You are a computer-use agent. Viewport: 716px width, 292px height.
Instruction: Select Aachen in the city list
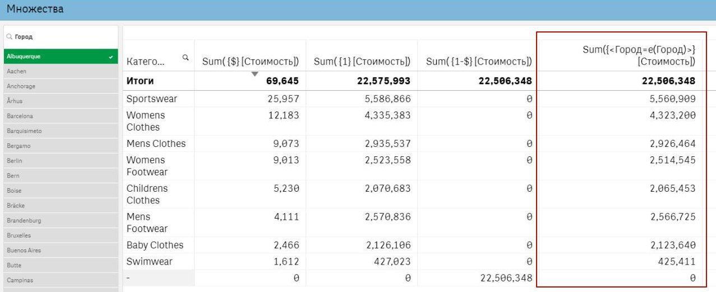click(61, 71)
